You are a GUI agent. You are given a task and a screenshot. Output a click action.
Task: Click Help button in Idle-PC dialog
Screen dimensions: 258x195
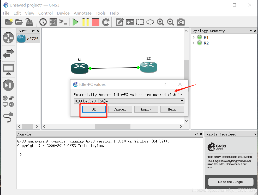172,109
